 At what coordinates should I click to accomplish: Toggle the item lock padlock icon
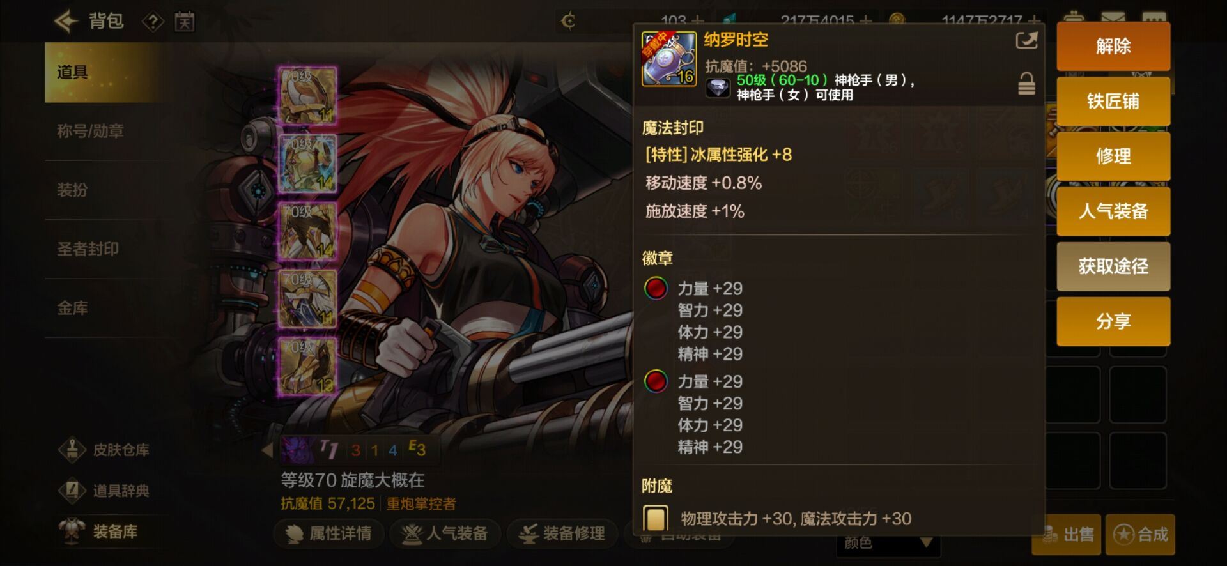pyautogui.click(x=1026, y=84)
